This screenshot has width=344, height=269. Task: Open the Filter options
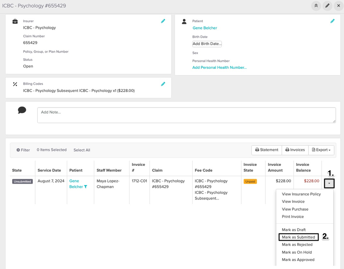[x=23, y=150]
